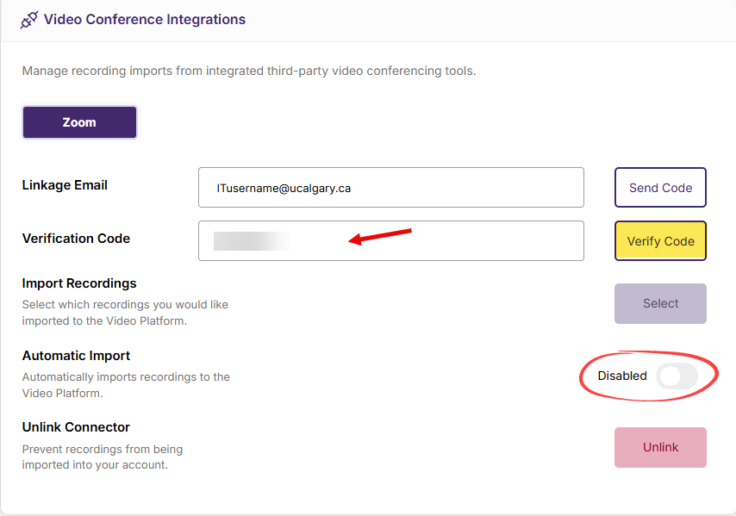Screen dimensions: 736x516
Task: Click the 'Manage recording imports' description text
Action: coord(248,71)
